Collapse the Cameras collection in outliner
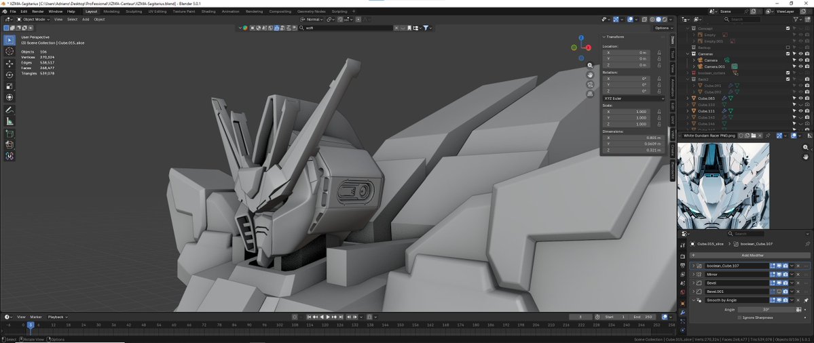The image size is (814, 343). tap(688, 54)
